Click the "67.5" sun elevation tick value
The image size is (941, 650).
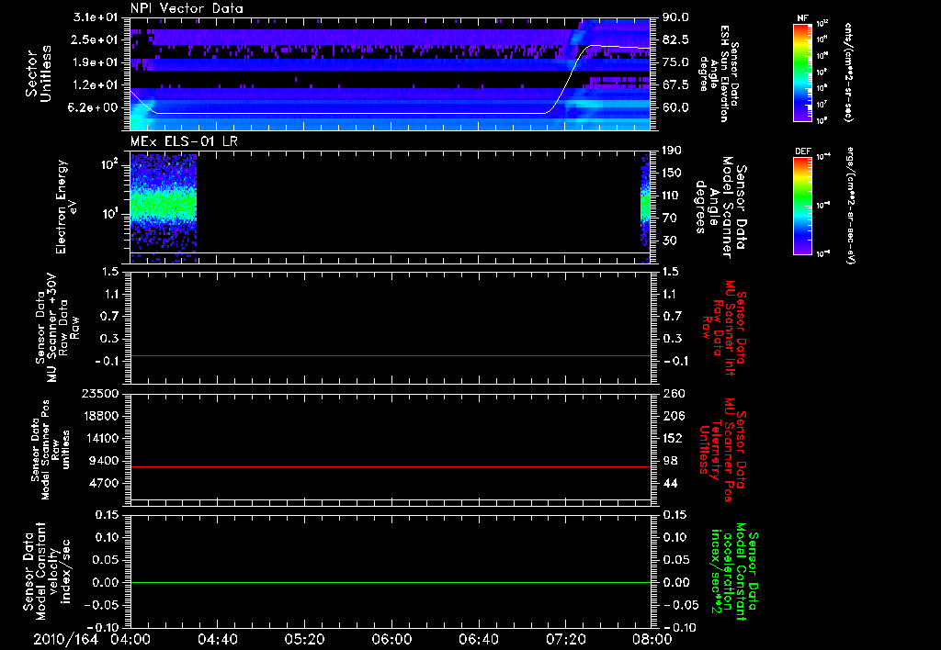tap(675, 85)
